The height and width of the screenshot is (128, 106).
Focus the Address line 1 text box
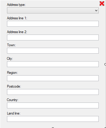click(x=53, y=24)
